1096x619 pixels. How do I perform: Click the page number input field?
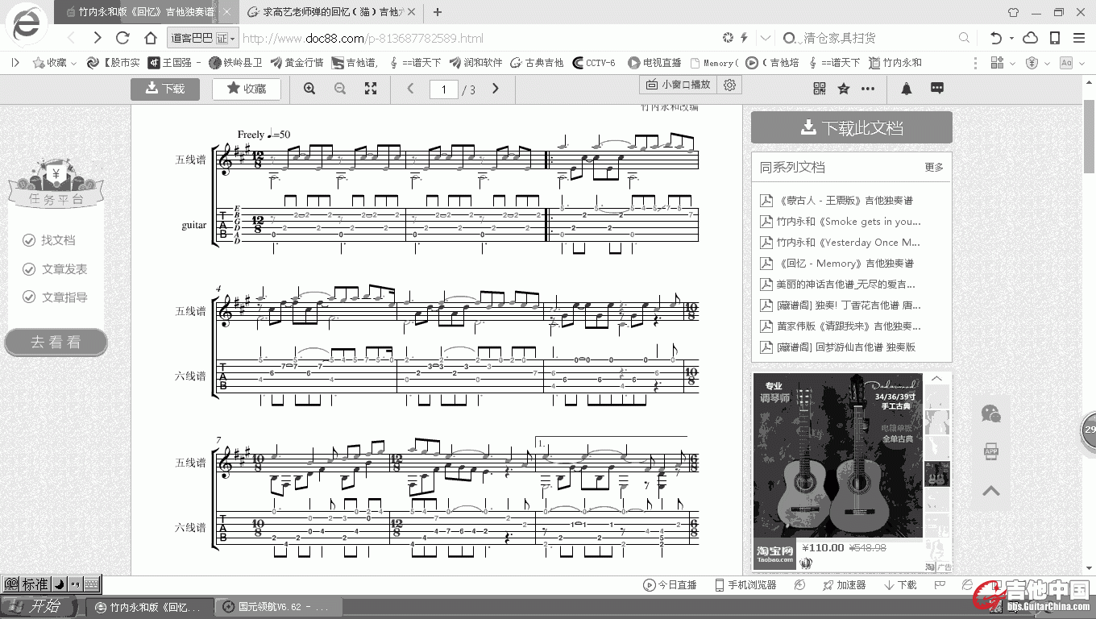pyautogui.click(x=443, y=89)
